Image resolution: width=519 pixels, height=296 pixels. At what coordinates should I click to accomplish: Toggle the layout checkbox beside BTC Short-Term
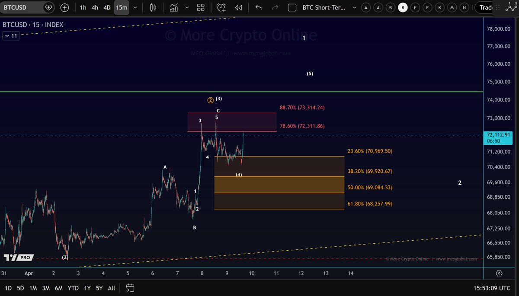[x=292, y=7]
